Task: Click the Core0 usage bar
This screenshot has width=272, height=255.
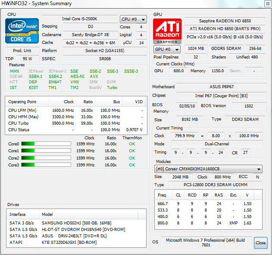Action: (x=46, y=144)
